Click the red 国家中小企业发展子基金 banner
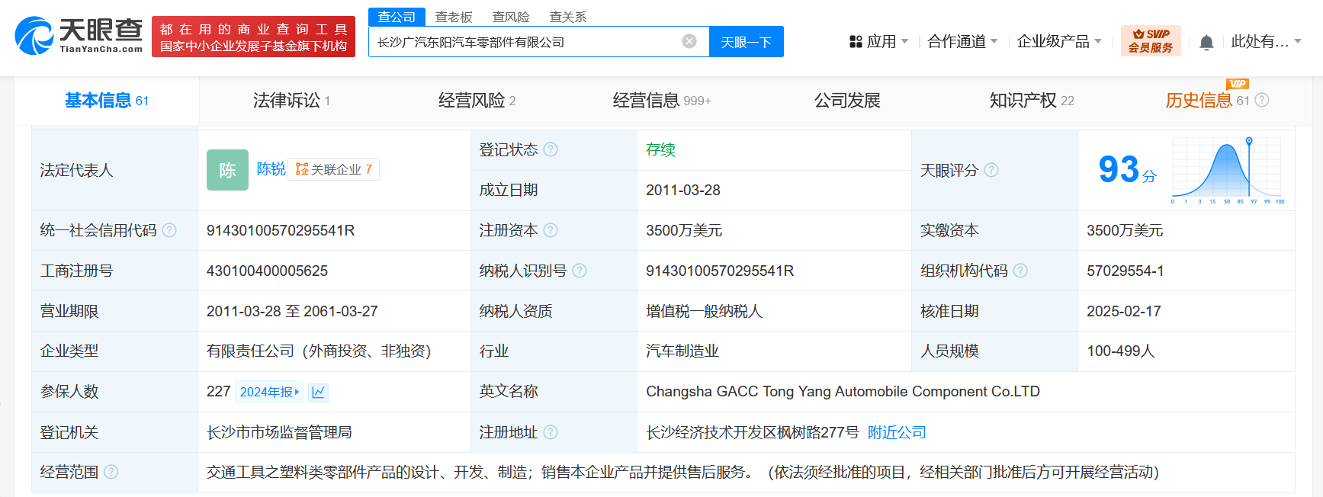The width and height of the screenshot is (1323, 497). coord(253,37)
